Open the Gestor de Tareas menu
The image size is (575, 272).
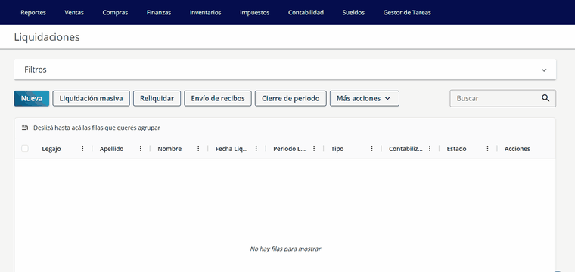pyautogui.click(x=407, y=12)
